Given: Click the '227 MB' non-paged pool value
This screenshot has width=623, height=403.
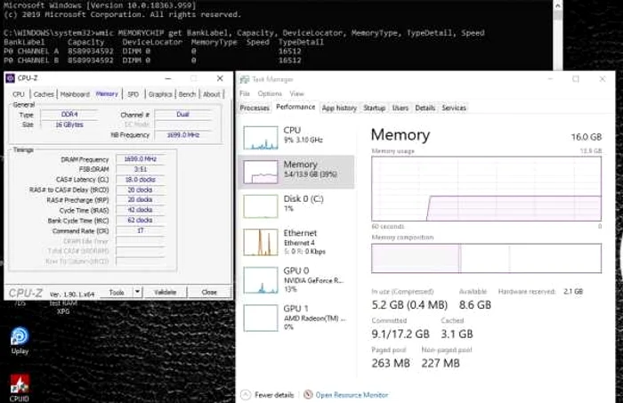Looking at the screenshot, I should (441, 363).
